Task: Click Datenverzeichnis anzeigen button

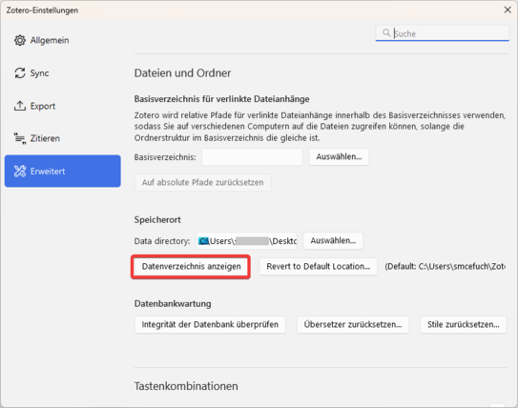Action: tap(192, 266)
